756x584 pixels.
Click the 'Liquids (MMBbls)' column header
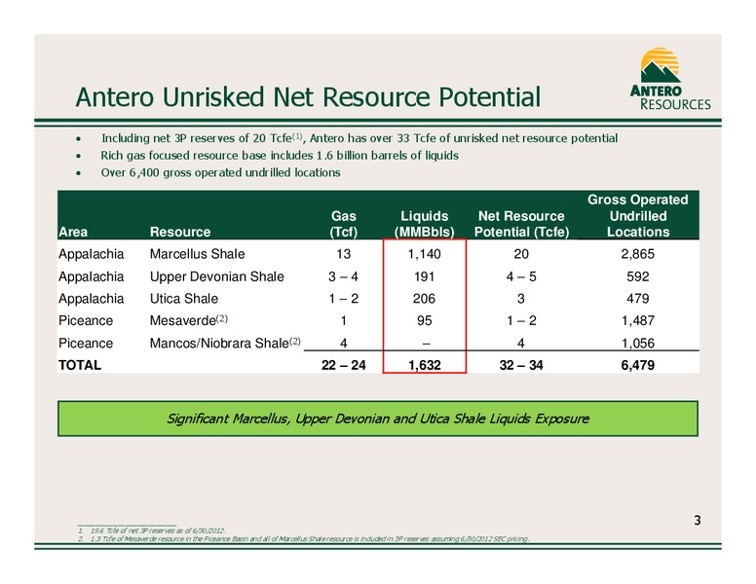425,224
